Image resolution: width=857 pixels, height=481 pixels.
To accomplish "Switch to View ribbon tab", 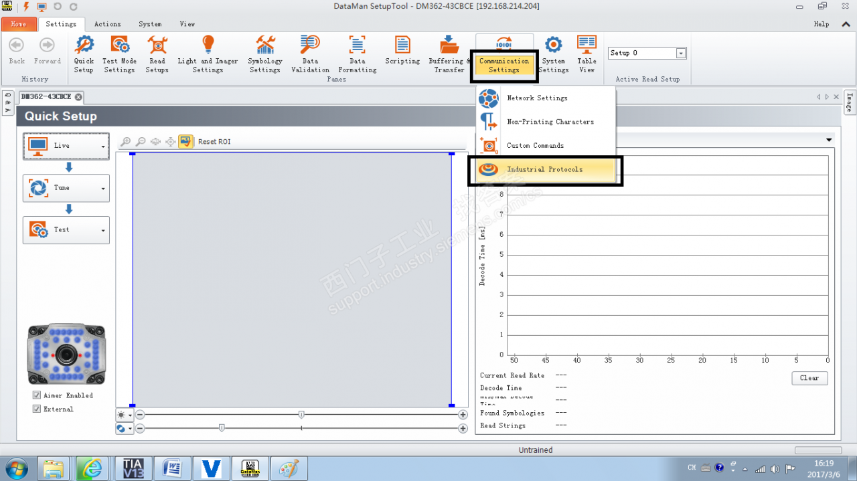I will click(187, 24).
